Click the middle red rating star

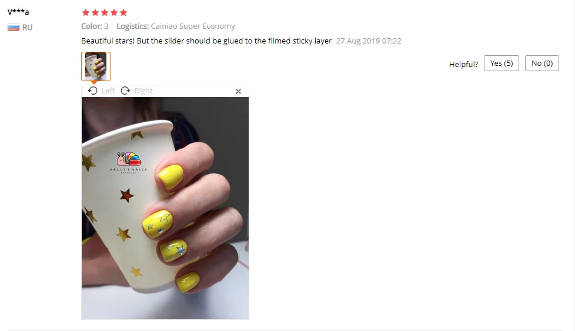click(x=105, y=13)
